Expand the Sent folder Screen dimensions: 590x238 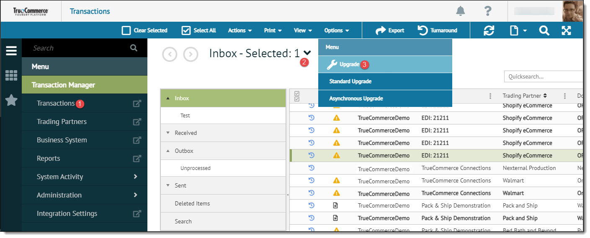click(x=168, y=186)
